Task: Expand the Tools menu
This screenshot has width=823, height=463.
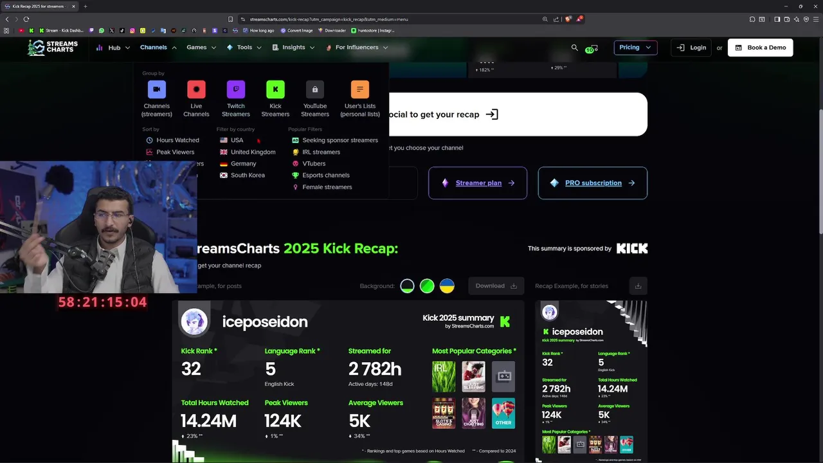Action: pyautogui.click(x=244, y=48)
